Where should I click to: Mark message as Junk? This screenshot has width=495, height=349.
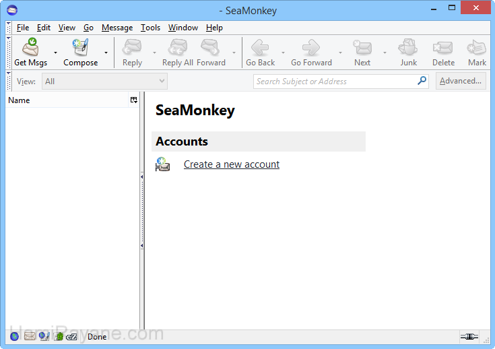tap(408, 47)
